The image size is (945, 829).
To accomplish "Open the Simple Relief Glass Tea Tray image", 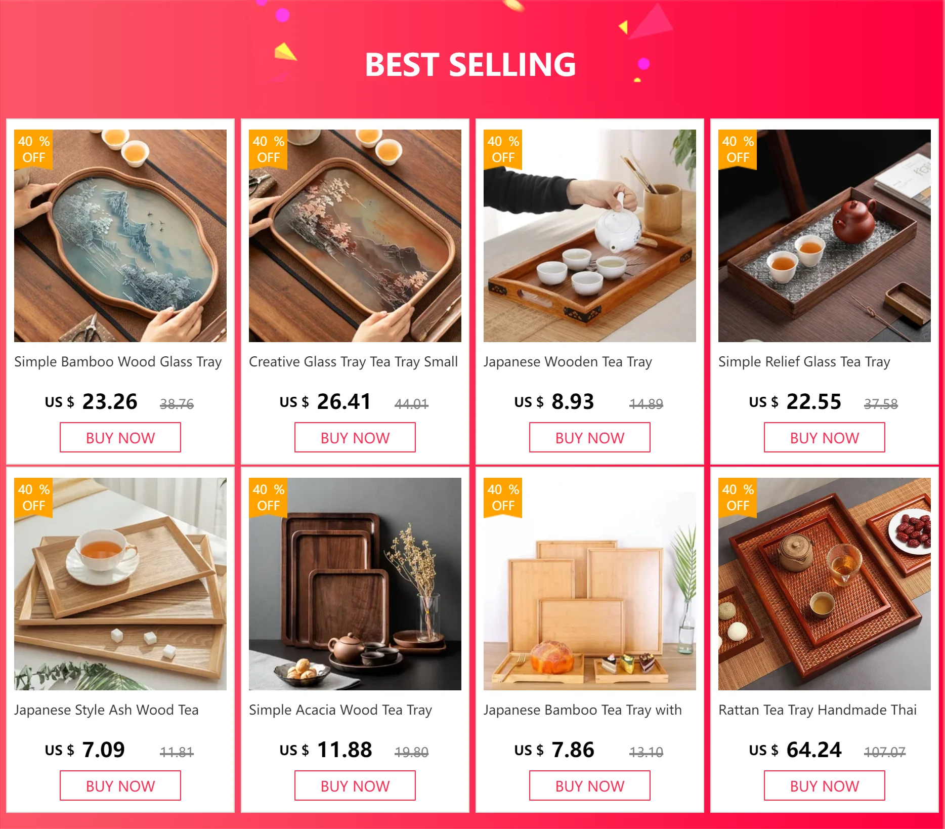I will coord(825,236).
